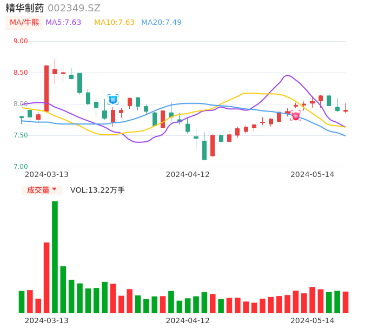Viewport: 371px width, 328px height.
Task: Toggle the MA10 indicator legend
Action: coord(114,22)
